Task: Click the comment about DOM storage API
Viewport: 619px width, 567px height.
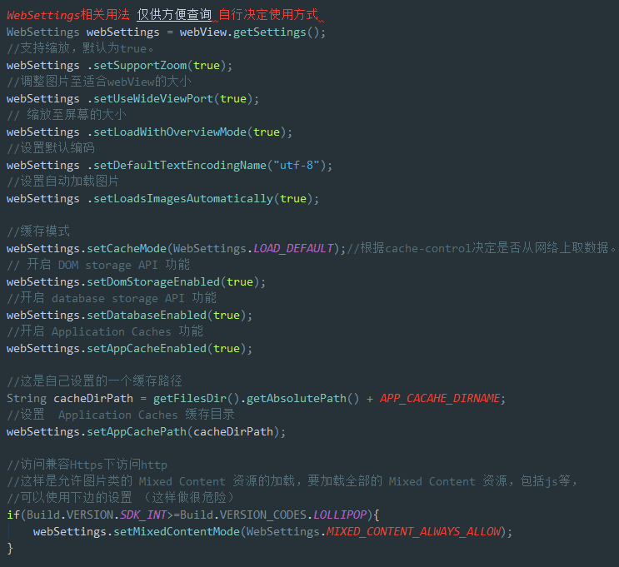Action: click(x=98, y=265)
